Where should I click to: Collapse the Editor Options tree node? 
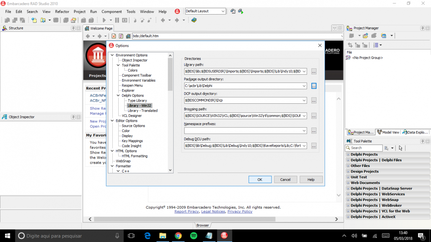(x=112, y=121)
